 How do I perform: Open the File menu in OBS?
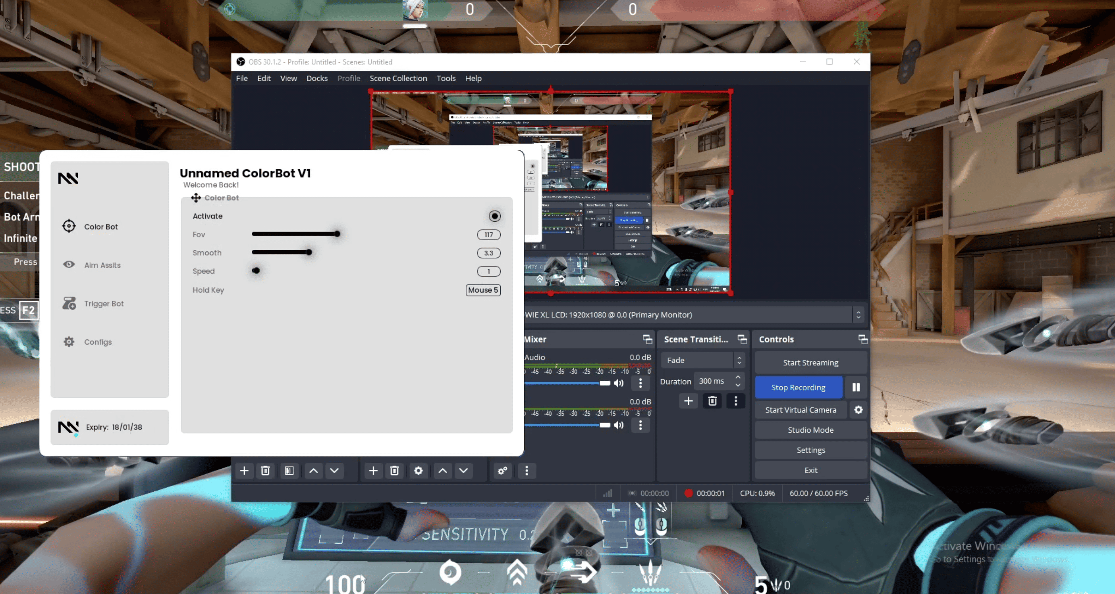click(242, 78)
